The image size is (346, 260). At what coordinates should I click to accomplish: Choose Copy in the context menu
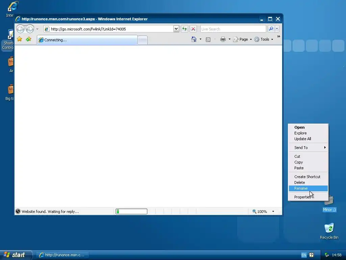click(308, 162)
